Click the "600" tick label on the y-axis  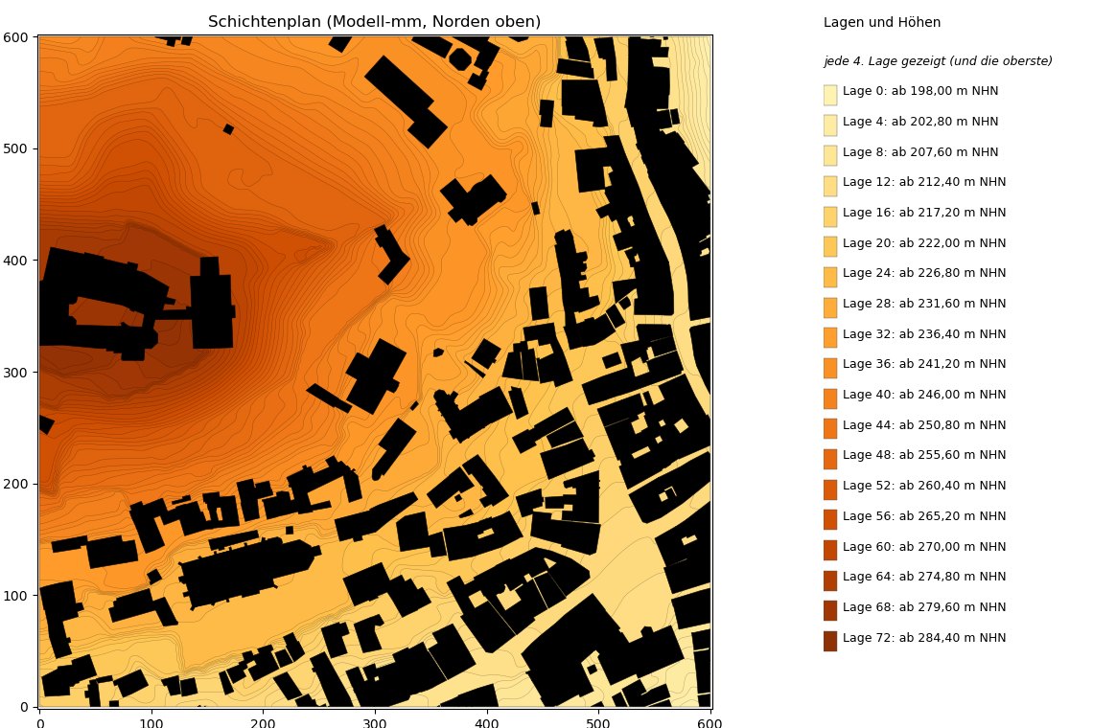(x=15, y=37)
